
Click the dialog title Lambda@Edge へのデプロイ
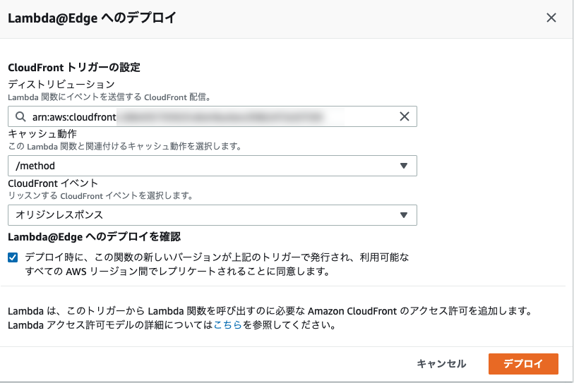click(x=92, y=18)
